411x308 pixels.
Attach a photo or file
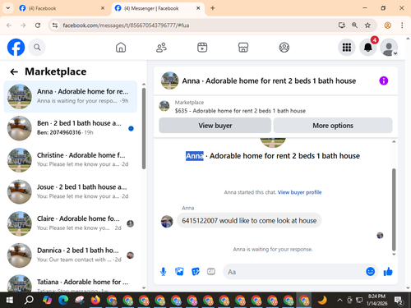point(179,272)
